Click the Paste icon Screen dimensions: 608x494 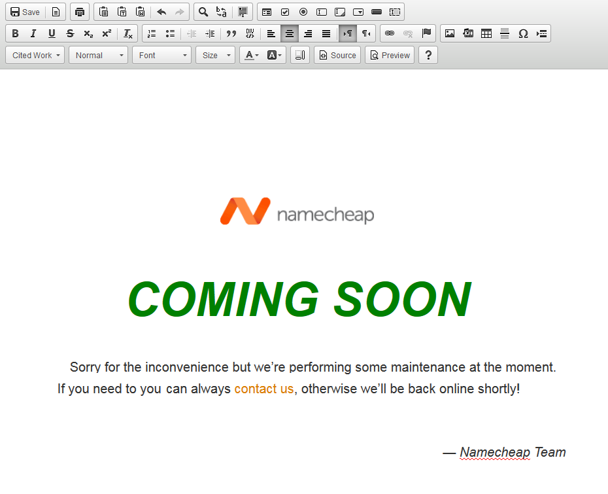click(x=103, y=12)
